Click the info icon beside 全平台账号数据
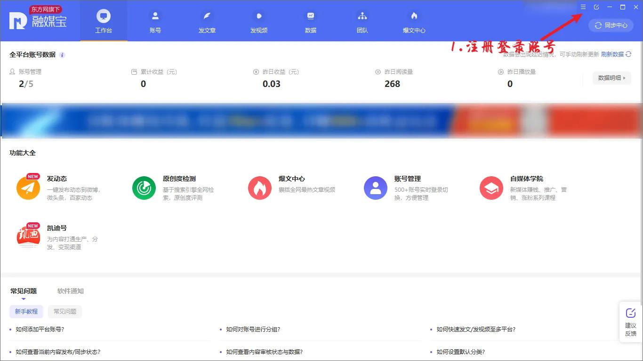The width and height of the screenshot is (643, 361). coord(62,55)
